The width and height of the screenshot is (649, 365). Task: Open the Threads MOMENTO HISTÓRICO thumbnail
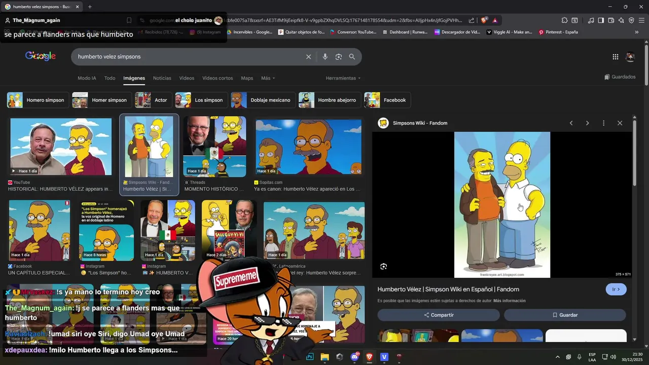[214, 147]
